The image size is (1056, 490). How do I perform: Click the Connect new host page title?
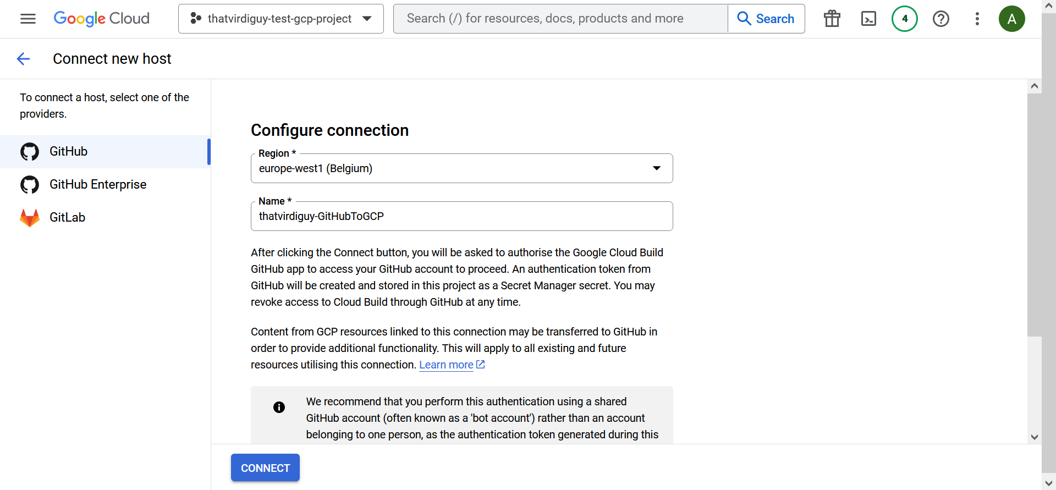(x=112, y=59)
